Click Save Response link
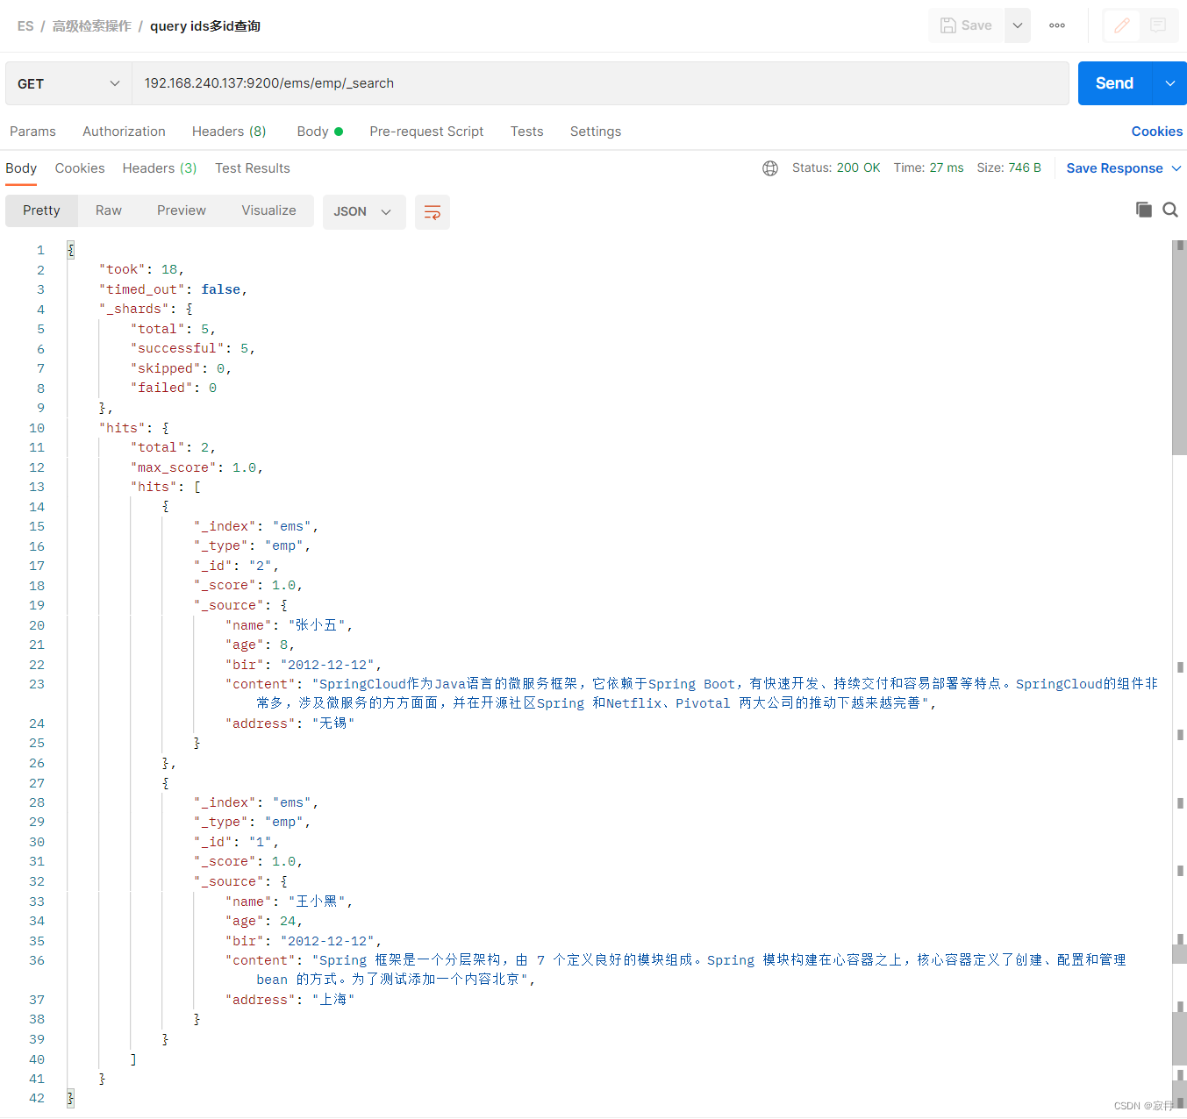This screenshot has height=1119, width=1187. [x=1114, y=168]
